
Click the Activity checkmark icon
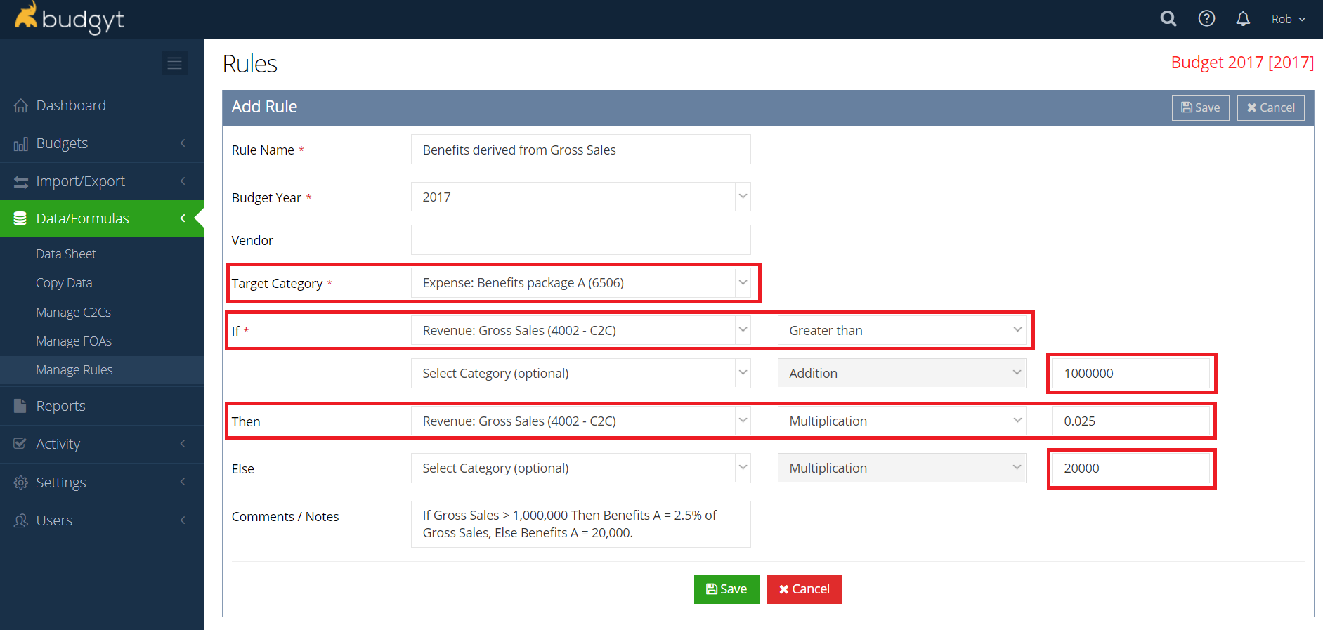[x=20, y=444]
